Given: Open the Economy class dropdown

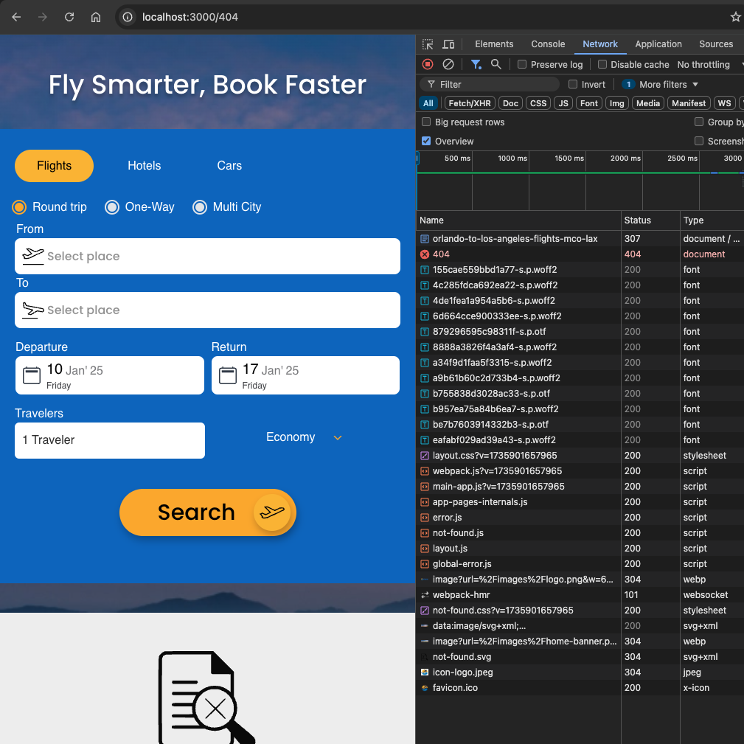Looking at the screenshot, I should coord(304,437).
